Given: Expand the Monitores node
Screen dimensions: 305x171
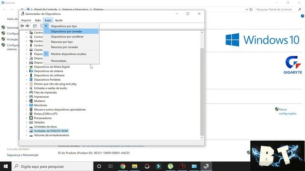Looking at the screenshot, I should coord(27,105).
